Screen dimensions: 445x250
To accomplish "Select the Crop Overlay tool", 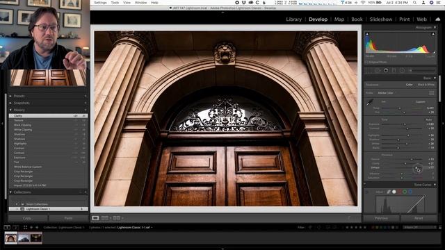I will click(x=369, y=70).
